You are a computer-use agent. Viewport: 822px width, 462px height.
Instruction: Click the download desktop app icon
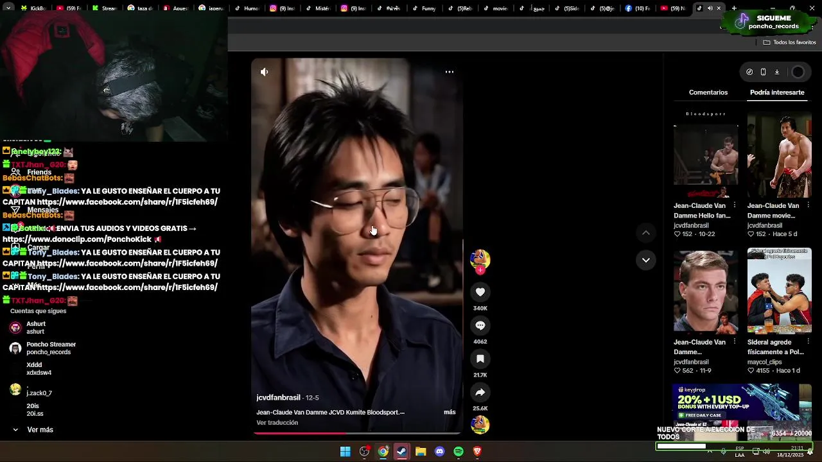coord(776,72)
